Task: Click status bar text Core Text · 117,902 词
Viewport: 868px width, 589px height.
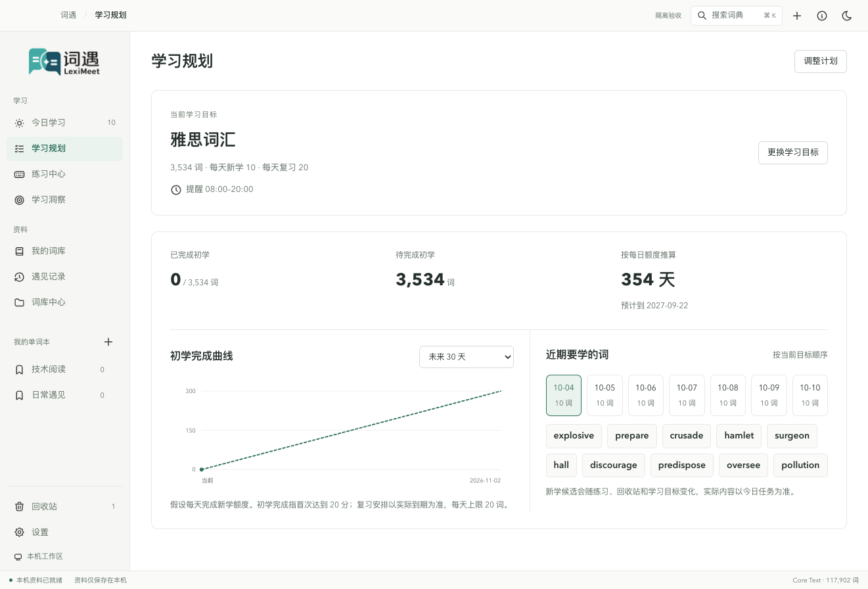Action: pos(826,580)
